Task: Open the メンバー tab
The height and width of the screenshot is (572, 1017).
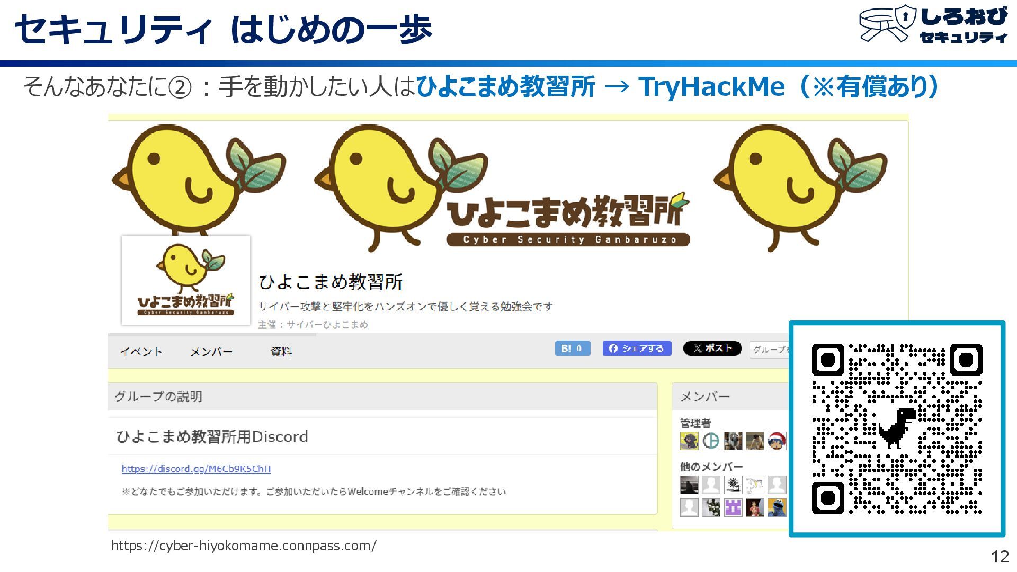Action: [211, 352]
